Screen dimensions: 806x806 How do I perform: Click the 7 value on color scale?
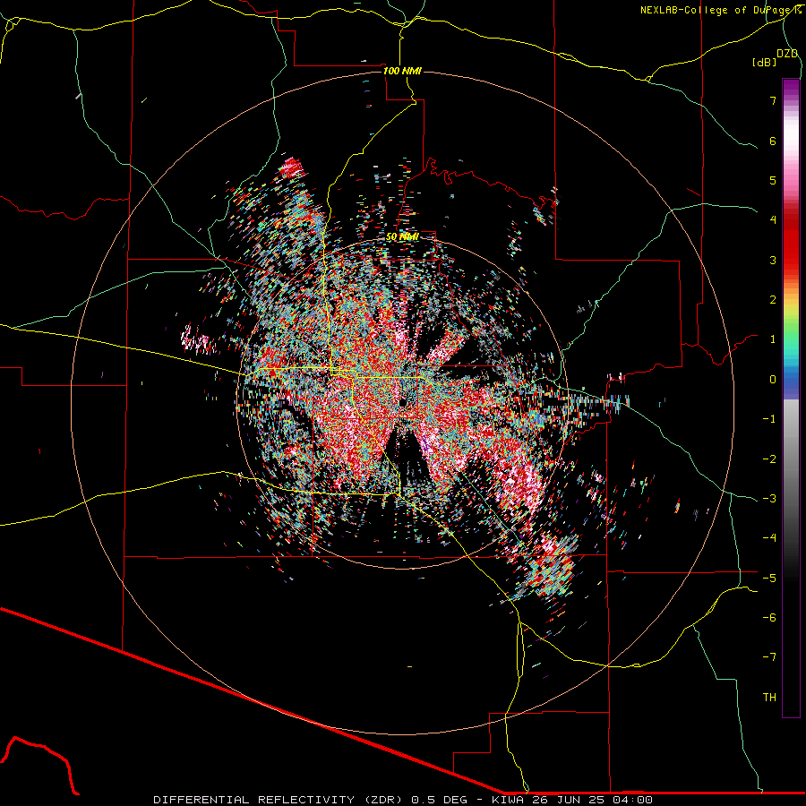coord(773,100)
